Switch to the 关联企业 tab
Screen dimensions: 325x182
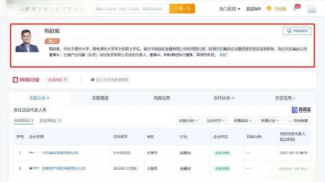(39, 98)
